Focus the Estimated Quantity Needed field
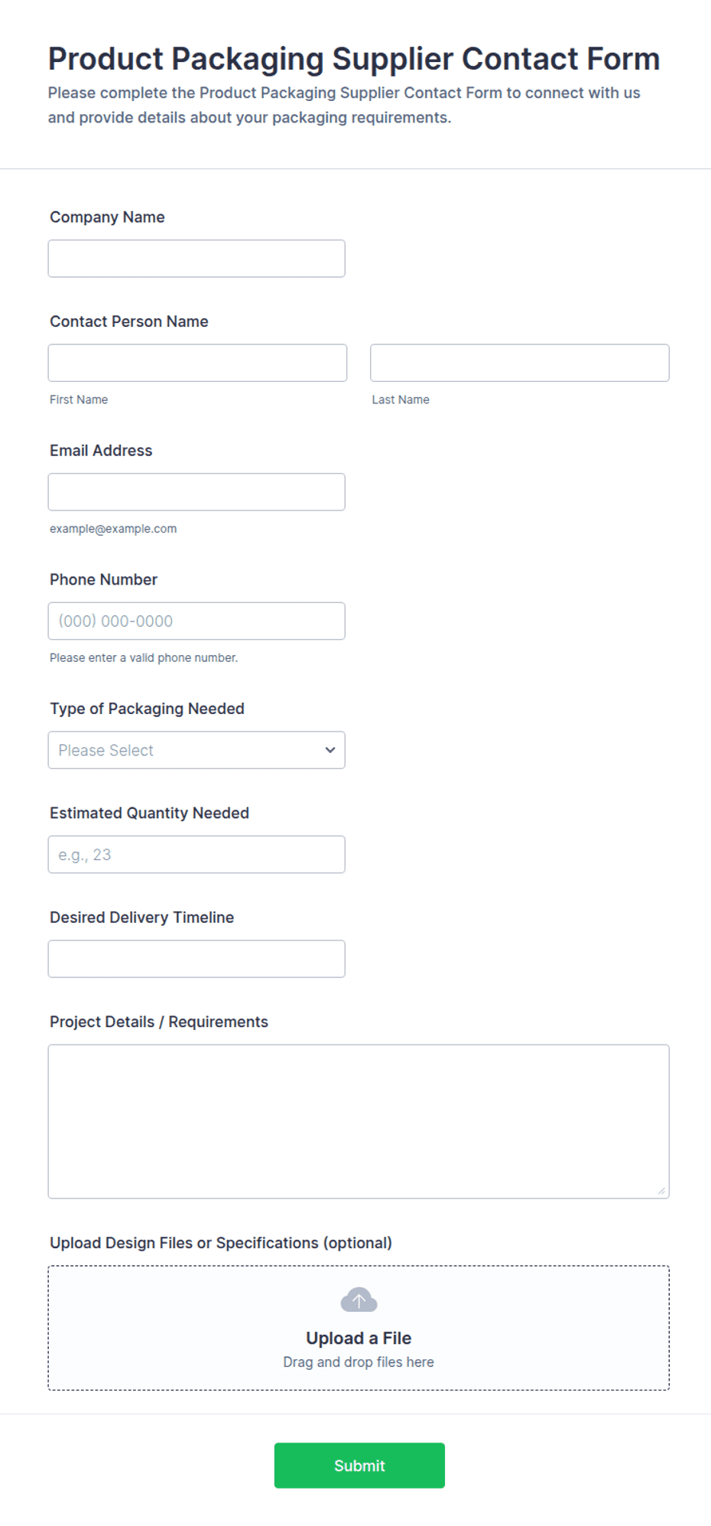Screen dimensions: 711x1526 click(196, 854)
